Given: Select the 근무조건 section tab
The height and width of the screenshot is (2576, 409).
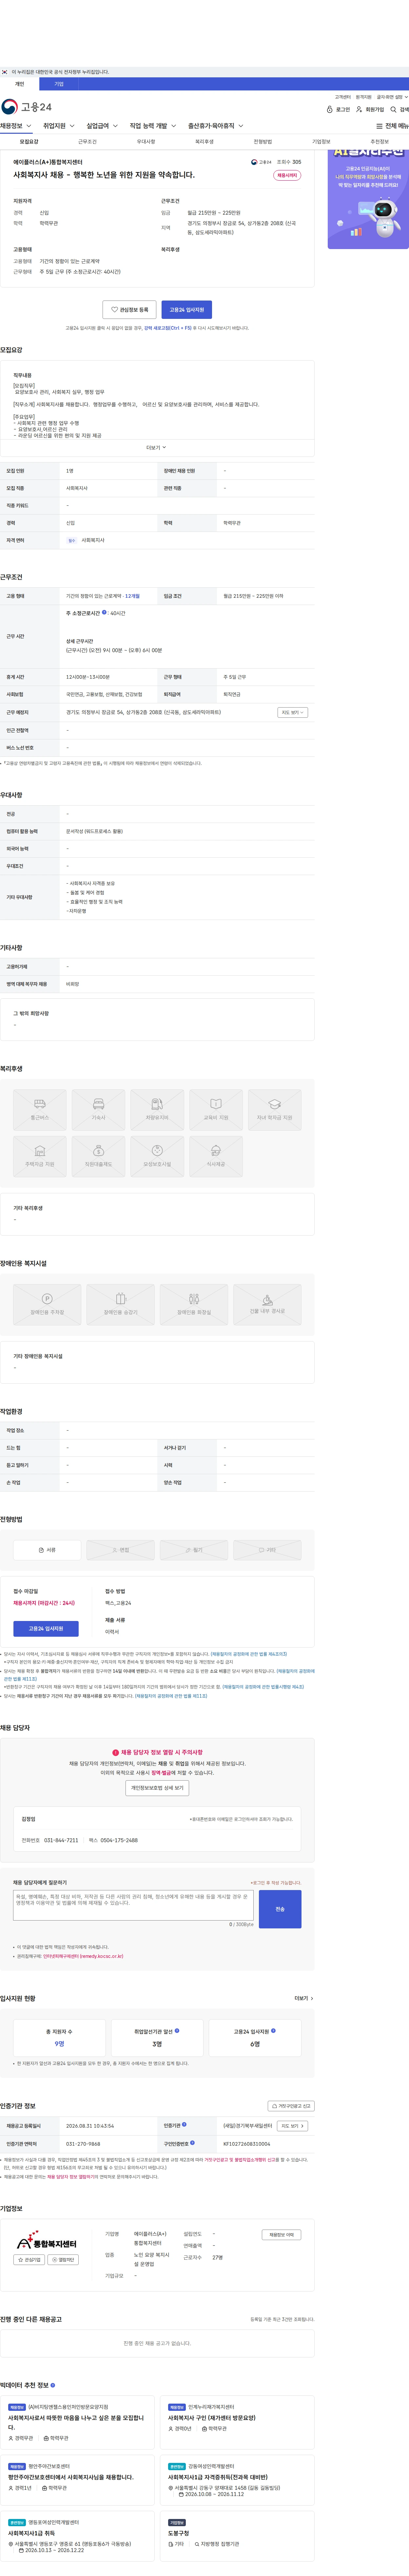Looking at the screenshot, I should 88,142.
